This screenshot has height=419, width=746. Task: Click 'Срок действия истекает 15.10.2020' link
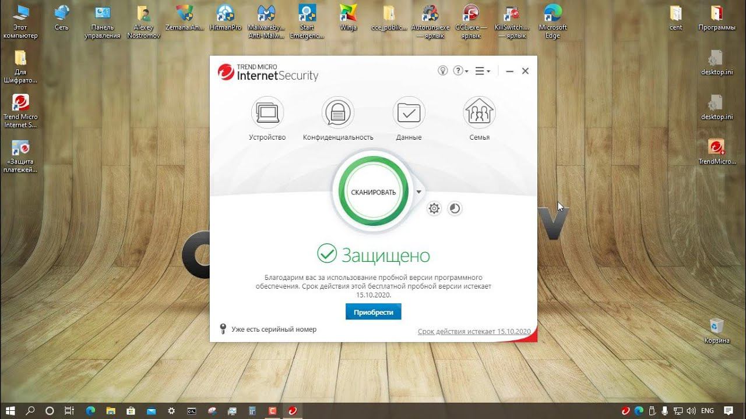pyautogui.click(x=474, y=332)
